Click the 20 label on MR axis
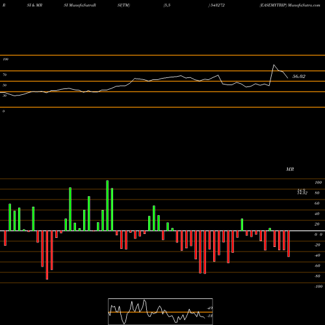Screen dimensions: 325x325 (x=317, y=224)
